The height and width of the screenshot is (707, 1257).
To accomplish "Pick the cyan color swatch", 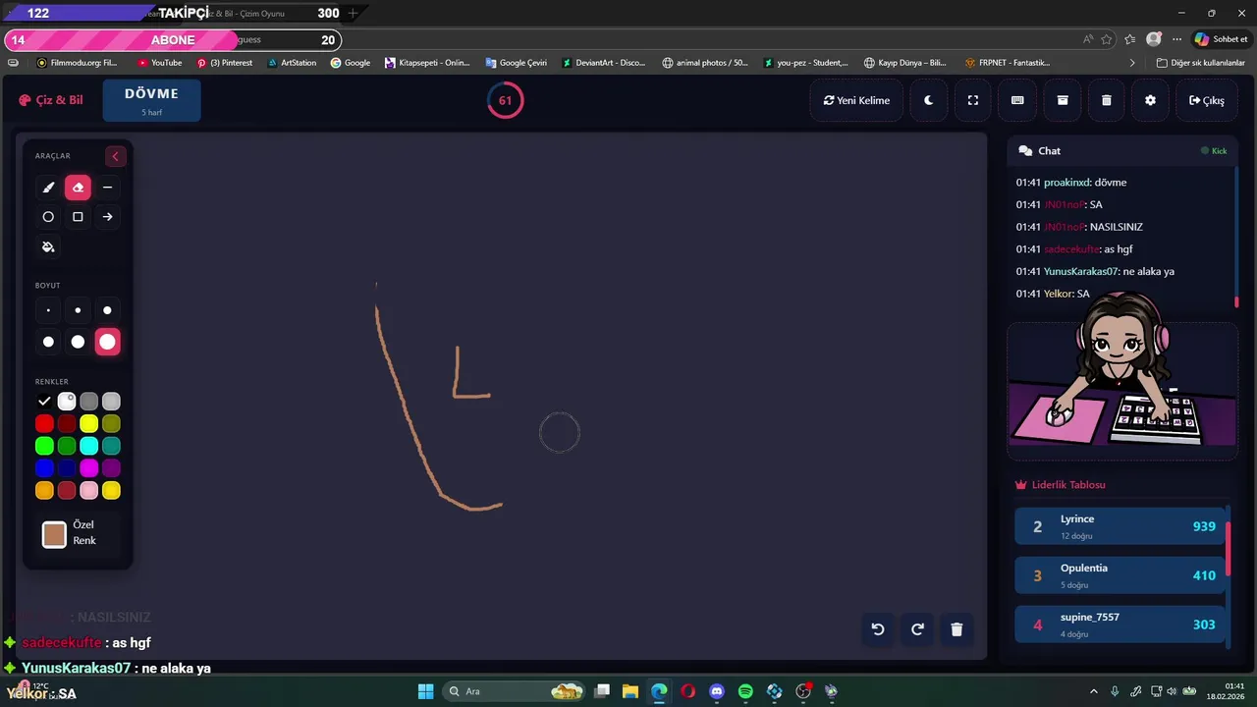I will pyautogui.click(x=89, y=446).
